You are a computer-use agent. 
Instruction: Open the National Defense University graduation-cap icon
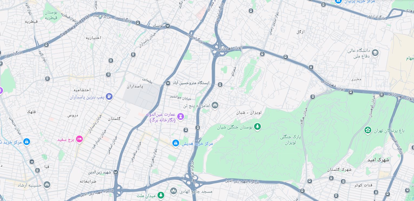375,53
